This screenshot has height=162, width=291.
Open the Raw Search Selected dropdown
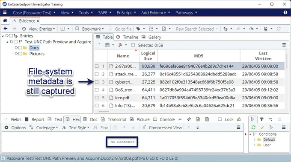[x=197, y=29]
